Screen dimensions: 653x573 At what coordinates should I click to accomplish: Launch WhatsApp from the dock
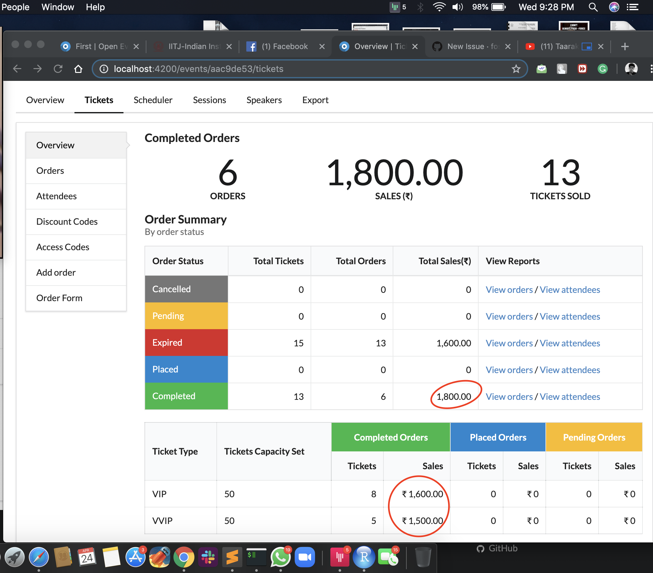coord(280,557)
